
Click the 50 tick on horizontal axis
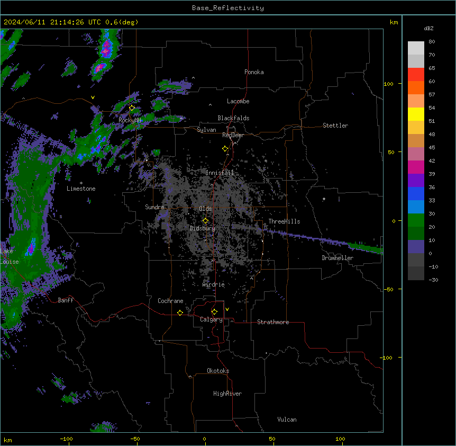tap(272, 439)
